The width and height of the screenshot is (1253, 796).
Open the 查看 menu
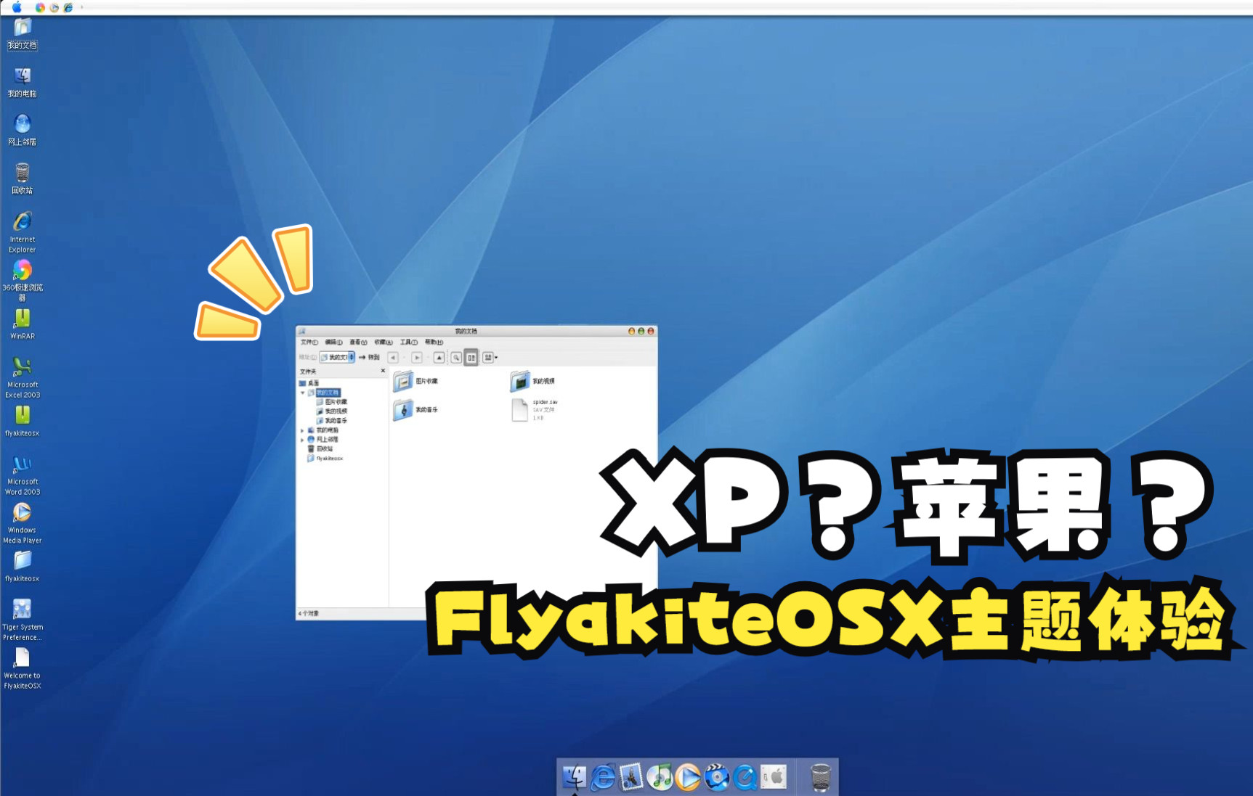[358, 342]
